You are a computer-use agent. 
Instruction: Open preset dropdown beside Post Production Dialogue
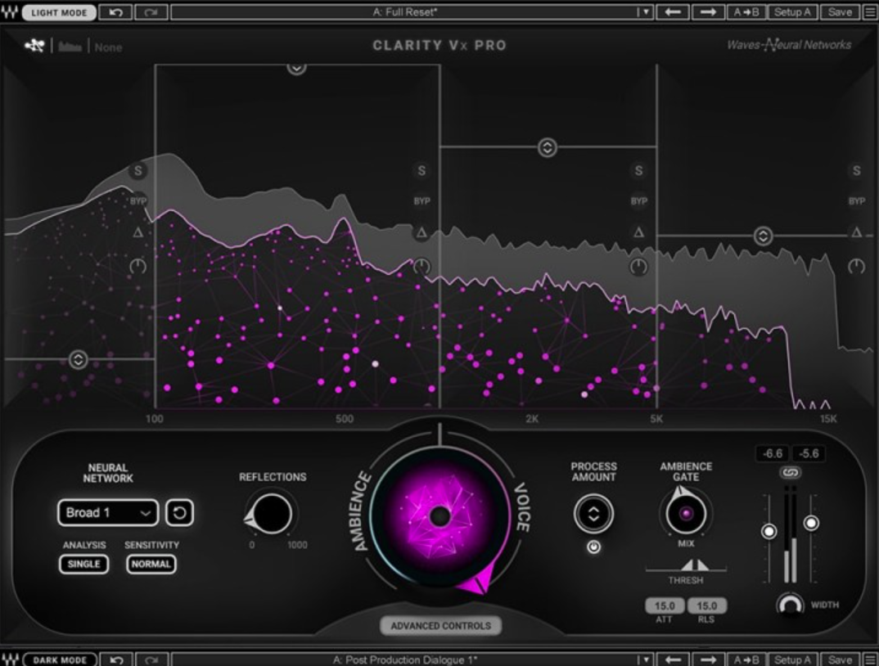[645, 659]
